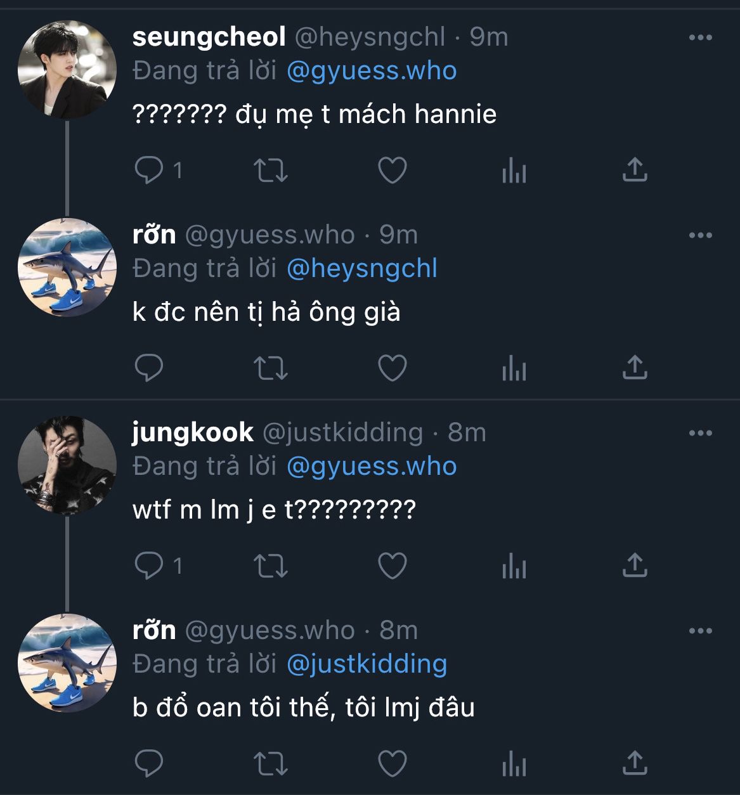Viewport: 740px width, 795px height.
Task: Reply to seungcheol's tweet
Action: tap(150, 170)
